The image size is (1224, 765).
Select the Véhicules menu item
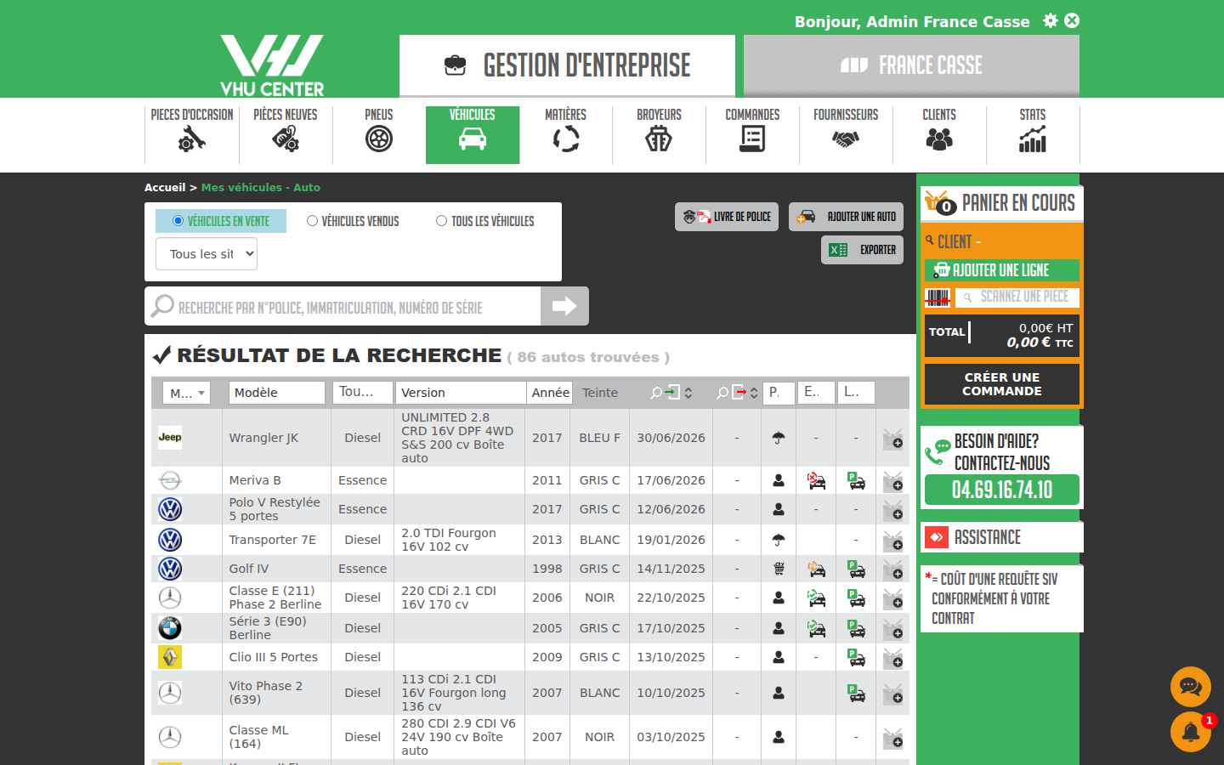(473, 133)
